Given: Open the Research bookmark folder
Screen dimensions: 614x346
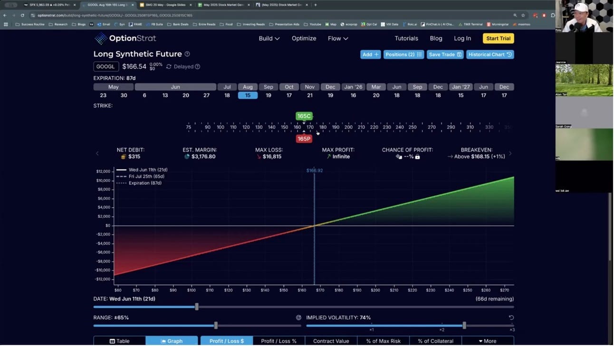Looking at the screenshot, I should [58, 24].
